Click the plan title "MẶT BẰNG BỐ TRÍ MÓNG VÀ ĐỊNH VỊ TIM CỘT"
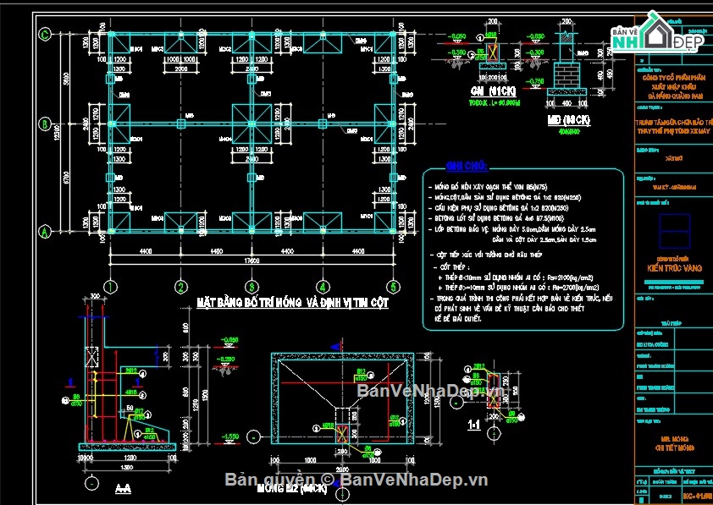Screen dimensions: 713x505 (293, 303)
